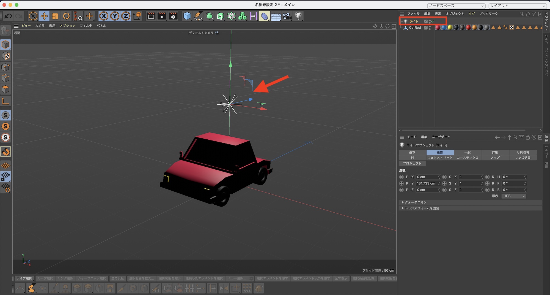The height and width of the screenshot is (295, 550).
Task: Select the Move tool in top toolbar
Action: click(x=44, y=16)
